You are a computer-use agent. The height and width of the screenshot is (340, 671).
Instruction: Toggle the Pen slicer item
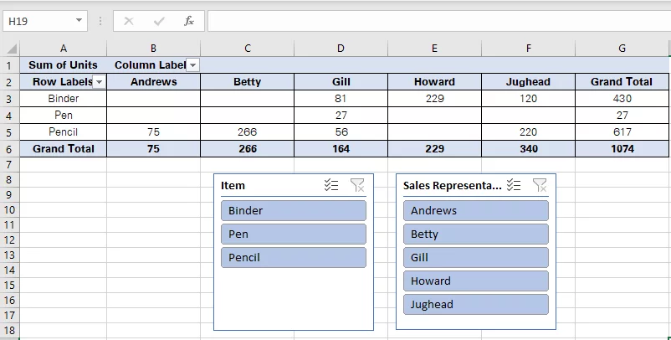[x=293, y=234]
